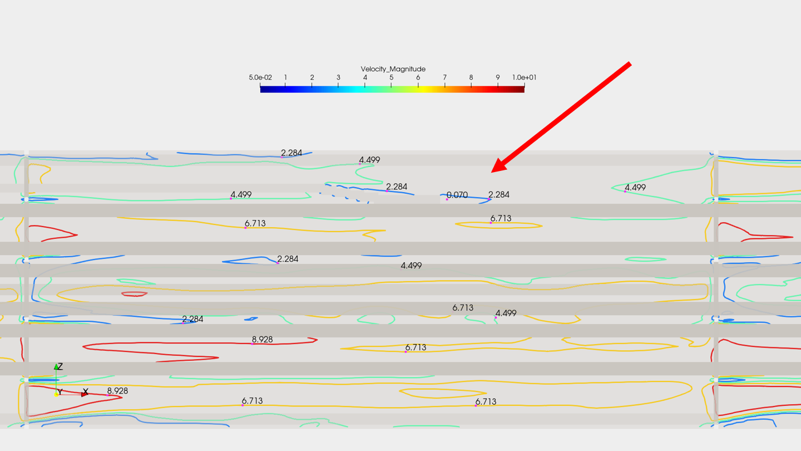
Task: Click the 8.928 label next to the orientation axes
Action: click(x=117, y=391)
